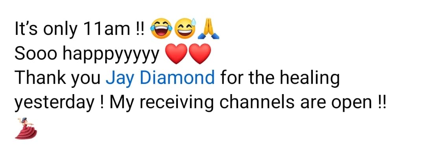Click the words "Thank you"

pyautogui.click(x=57, y=78)
